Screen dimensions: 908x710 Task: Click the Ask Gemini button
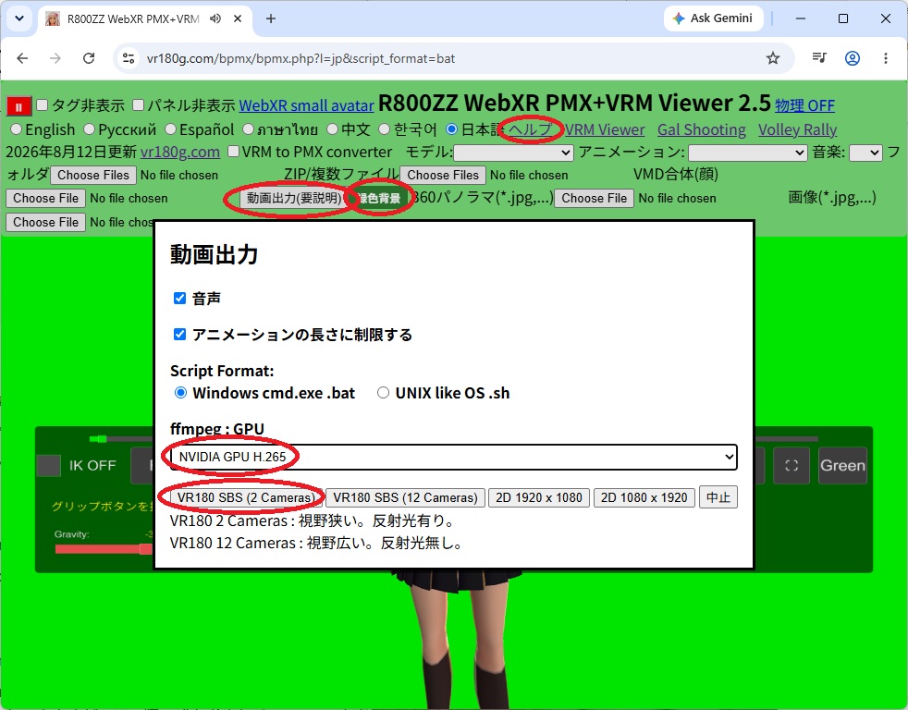(714, 18)
